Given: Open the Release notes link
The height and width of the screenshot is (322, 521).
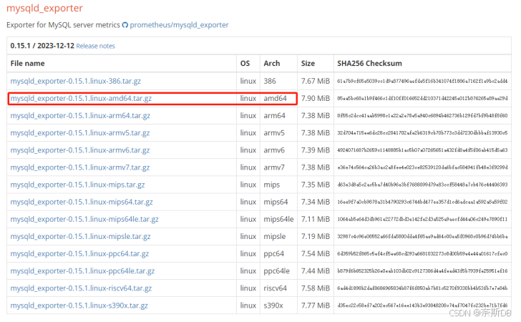Looking at the screenshot, I should (x=95, y=46).
